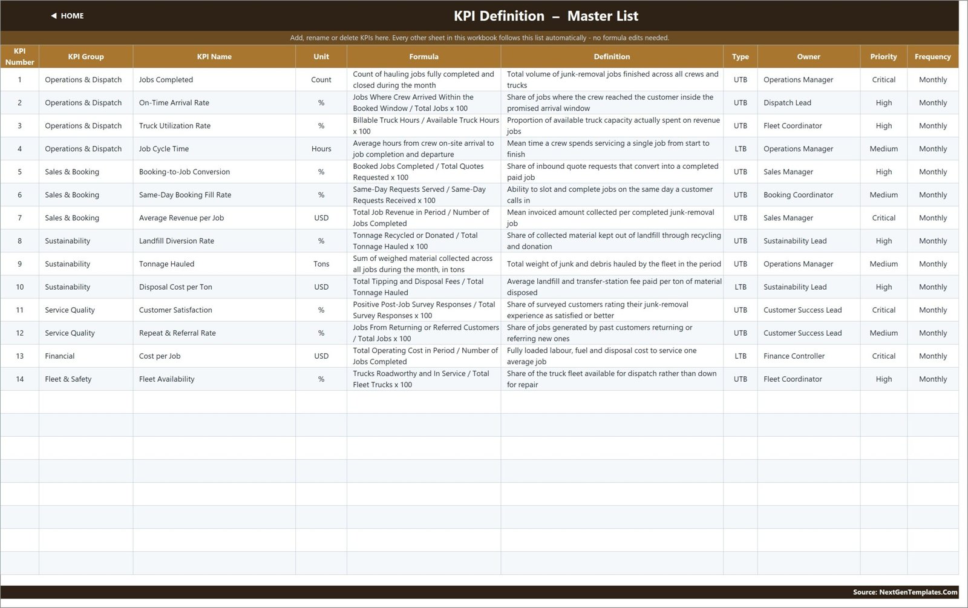968x608 pixels.
Task: Select the Priority column header
Action: (883, 56)
